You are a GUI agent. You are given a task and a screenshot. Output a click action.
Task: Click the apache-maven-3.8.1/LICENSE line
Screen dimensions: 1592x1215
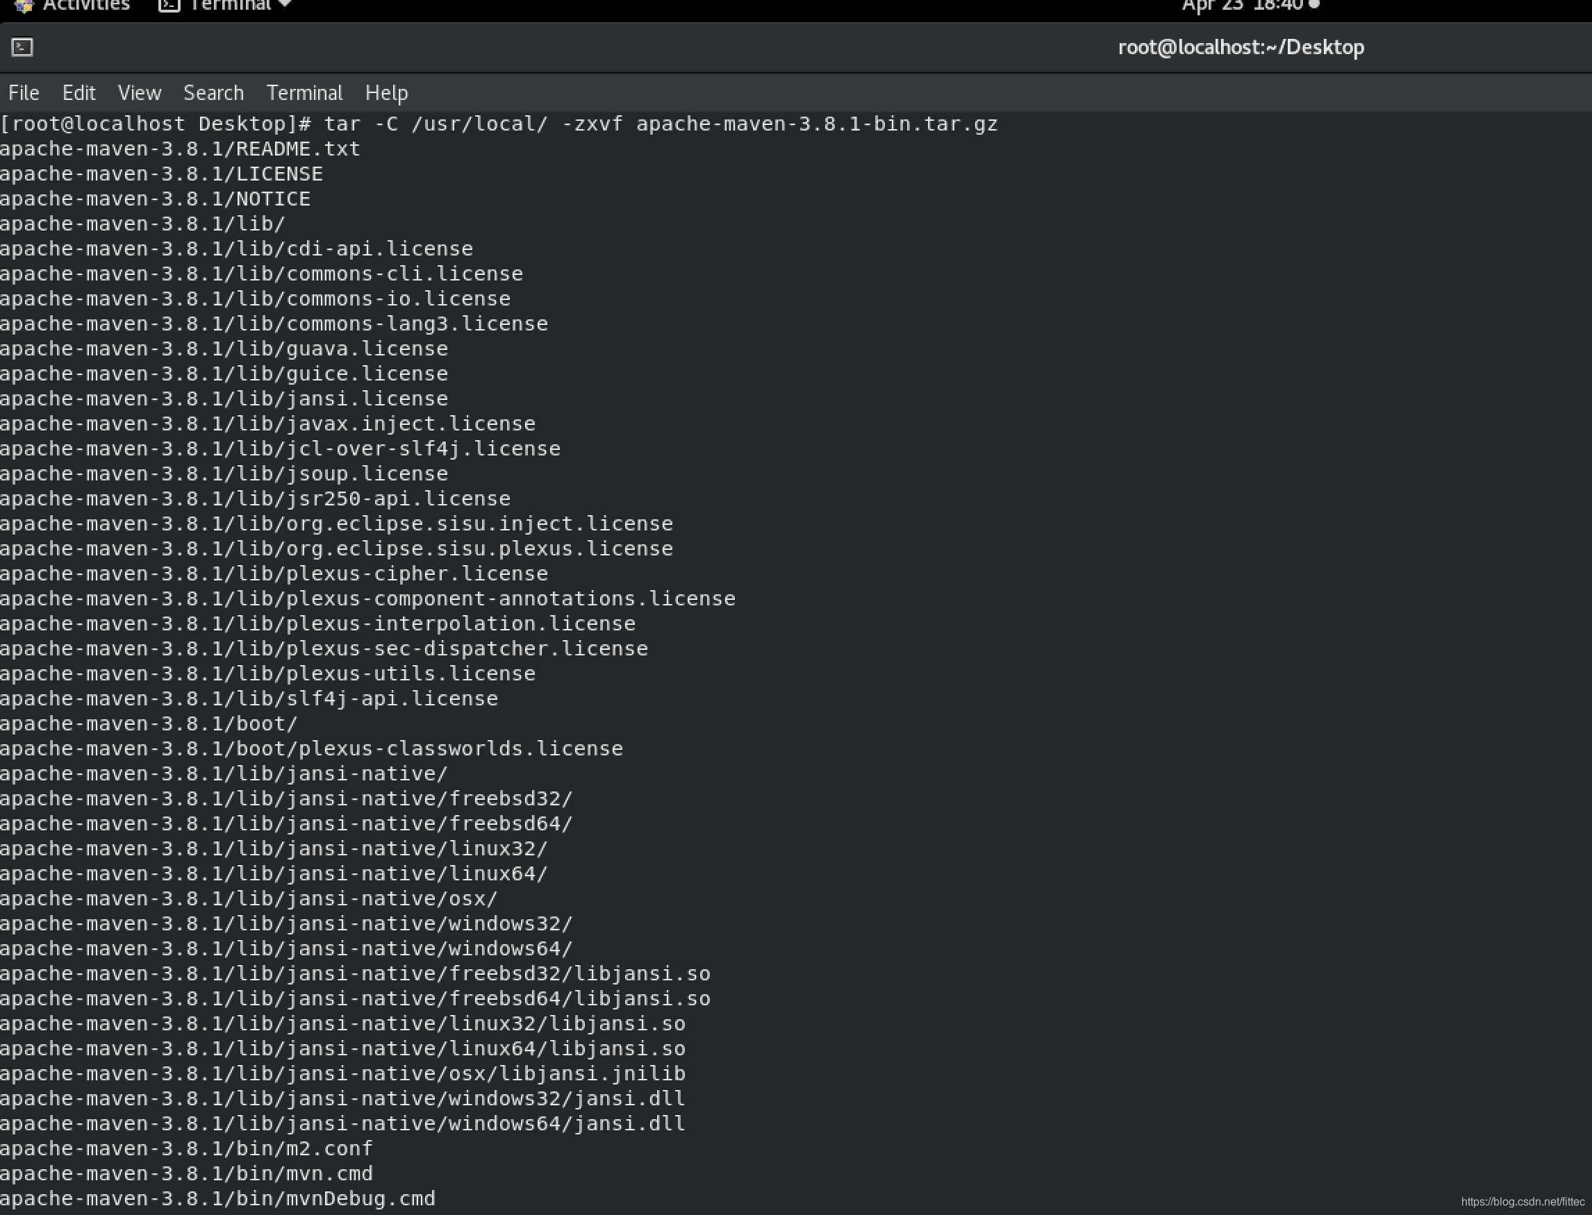coord(161,174)
